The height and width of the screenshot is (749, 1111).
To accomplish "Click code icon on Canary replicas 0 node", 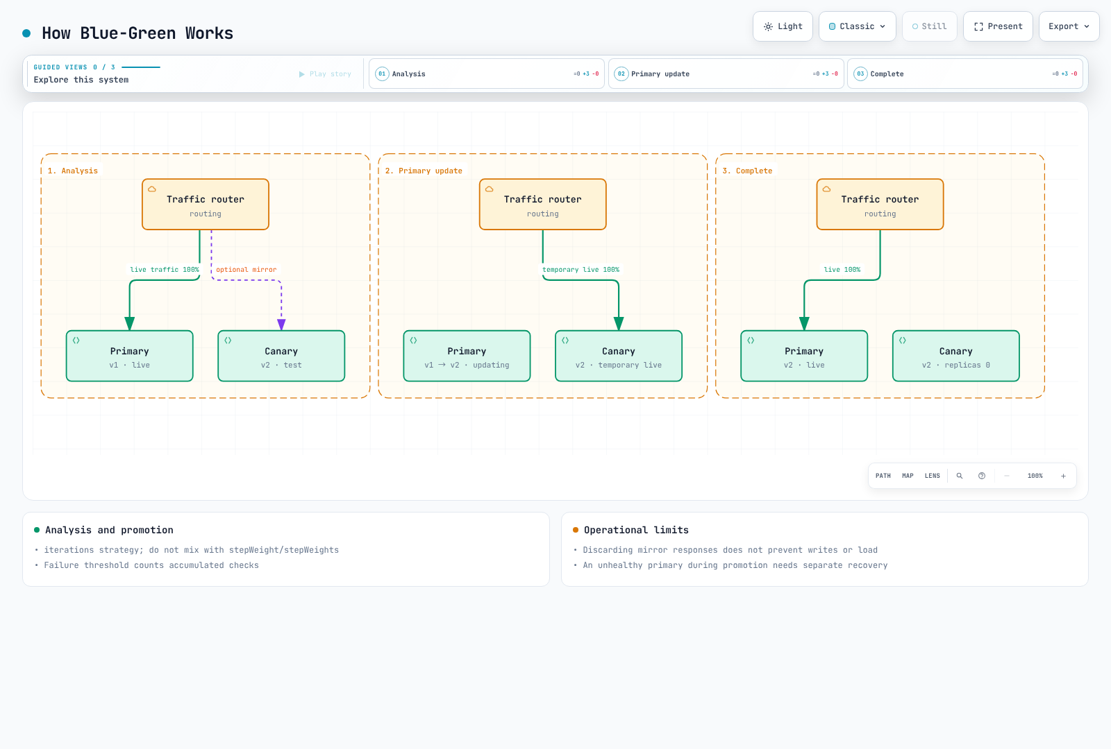I will 903,341.
